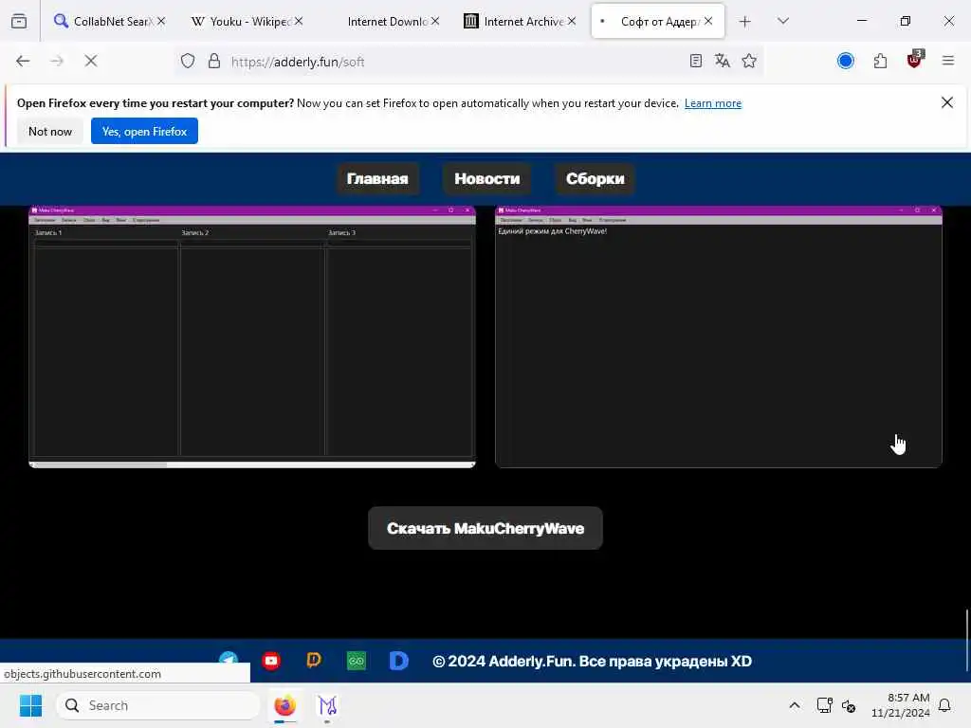Open Windows Start menu
This screenshot has height=728, width=971.
pyautogui.click(x=30, y=705)
